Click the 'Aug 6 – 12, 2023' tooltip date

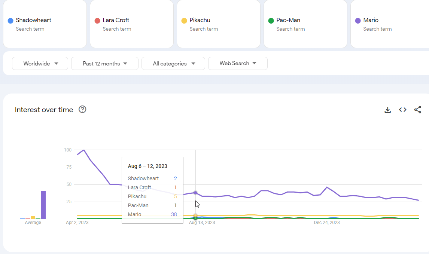click(x=147, y=166)
